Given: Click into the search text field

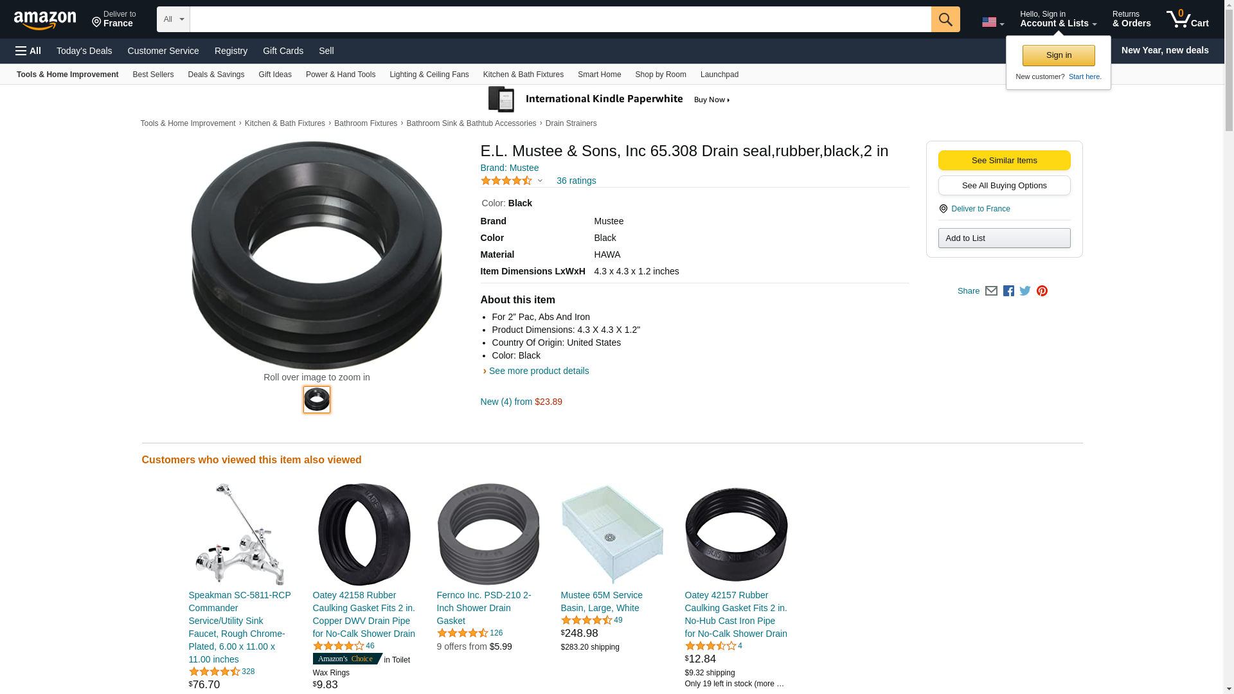Looking at the screenshot, I should 560,19.
